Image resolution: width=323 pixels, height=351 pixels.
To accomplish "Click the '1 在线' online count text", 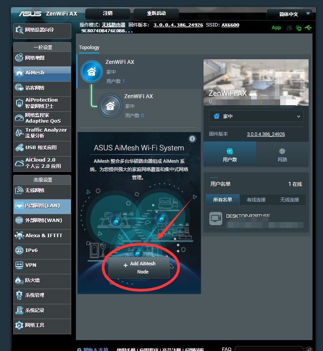I will pyautogui.click(x=295, y=184).
